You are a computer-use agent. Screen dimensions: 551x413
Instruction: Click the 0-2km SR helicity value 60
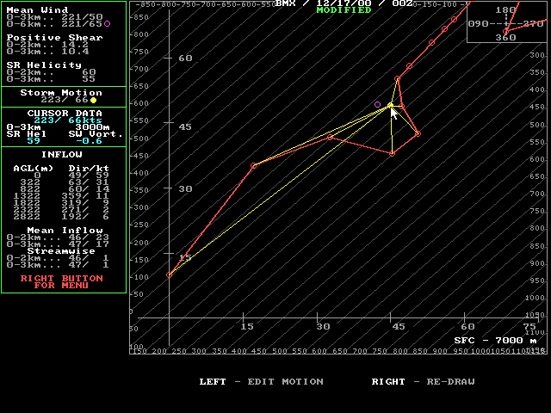coord(89,72)
